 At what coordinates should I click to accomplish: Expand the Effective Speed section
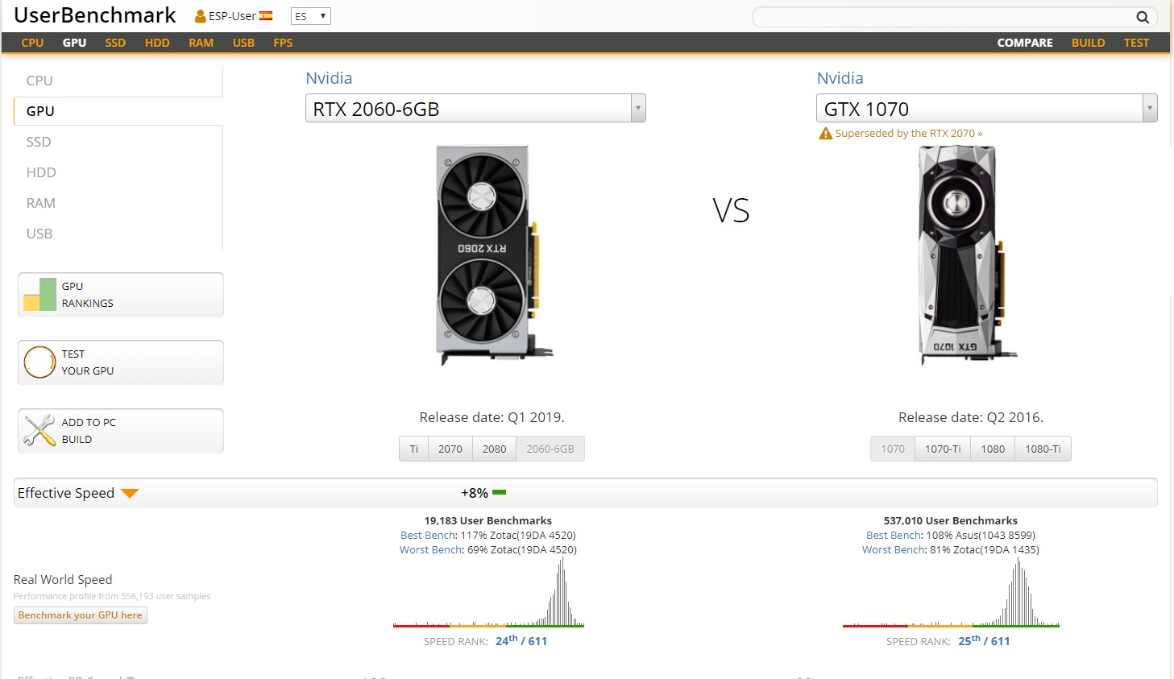tap(585, 493)
